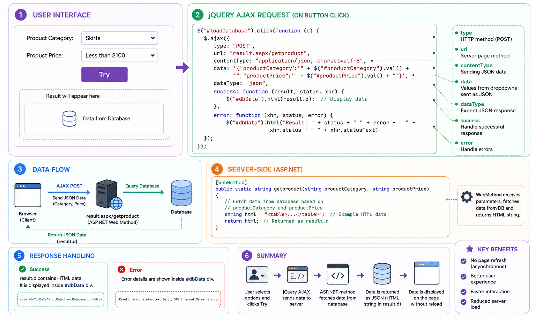Viewport: 536px width, 321px height.
Task: Click the 'SUMMARY' section heading
Action: 272,256
